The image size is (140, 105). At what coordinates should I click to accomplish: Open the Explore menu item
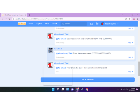(x=39, y=24)
